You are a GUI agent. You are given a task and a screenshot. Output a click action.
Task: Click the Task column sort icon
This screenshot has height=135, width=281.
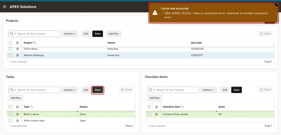(32, 107)
